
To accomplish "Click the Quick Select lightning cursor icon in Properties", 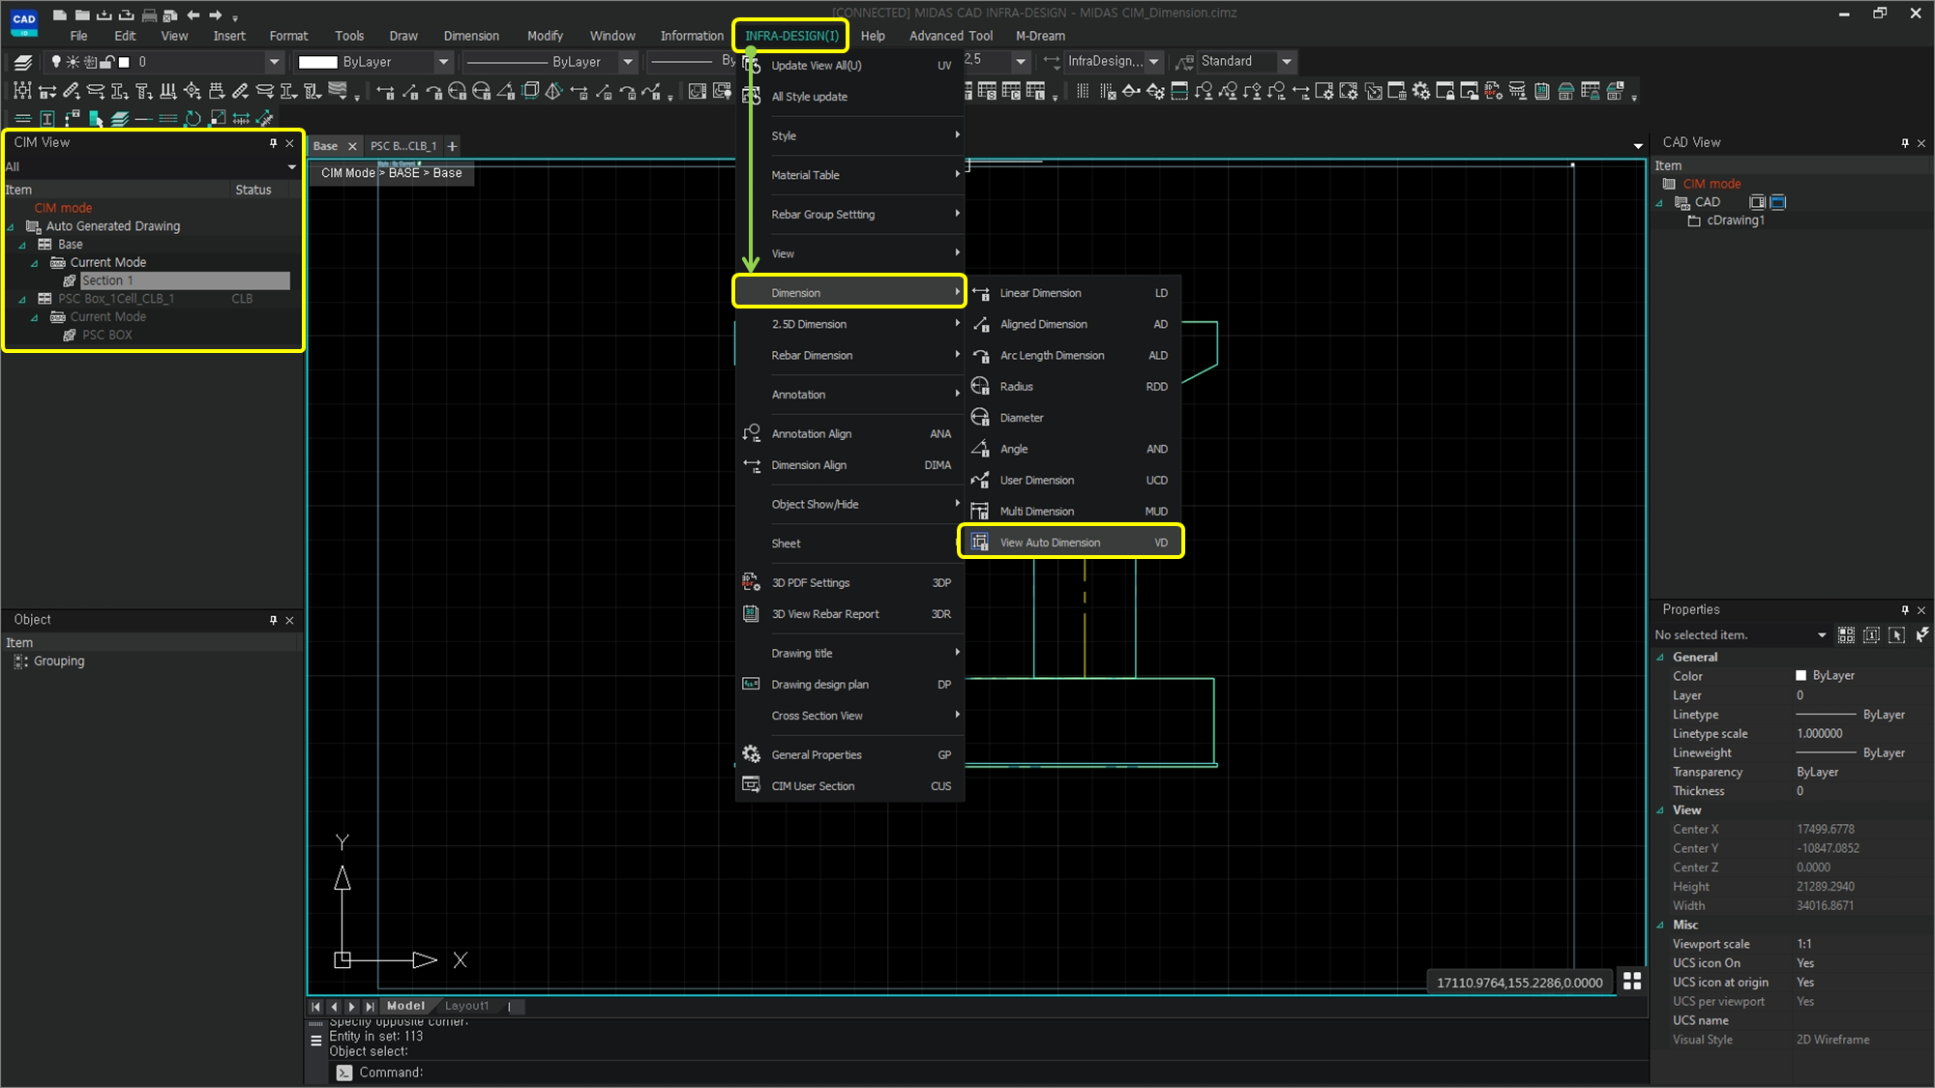I will [x=1921, y=634].
